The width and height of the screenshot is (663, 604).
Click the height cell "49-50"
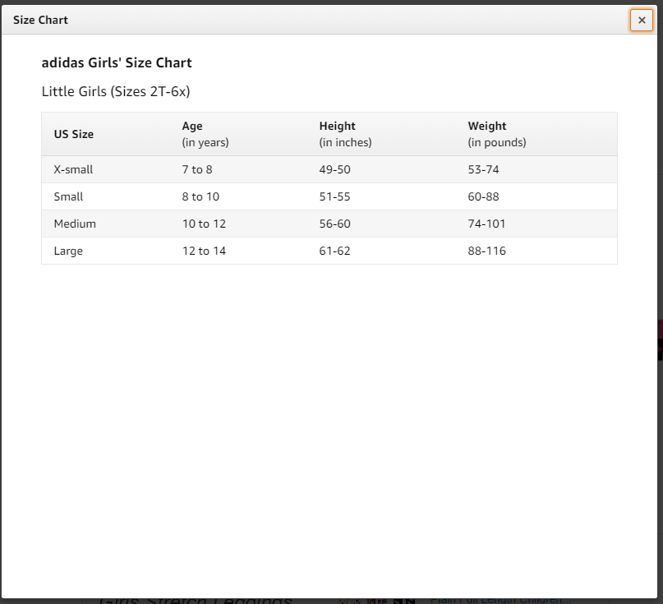coord(334,169)
